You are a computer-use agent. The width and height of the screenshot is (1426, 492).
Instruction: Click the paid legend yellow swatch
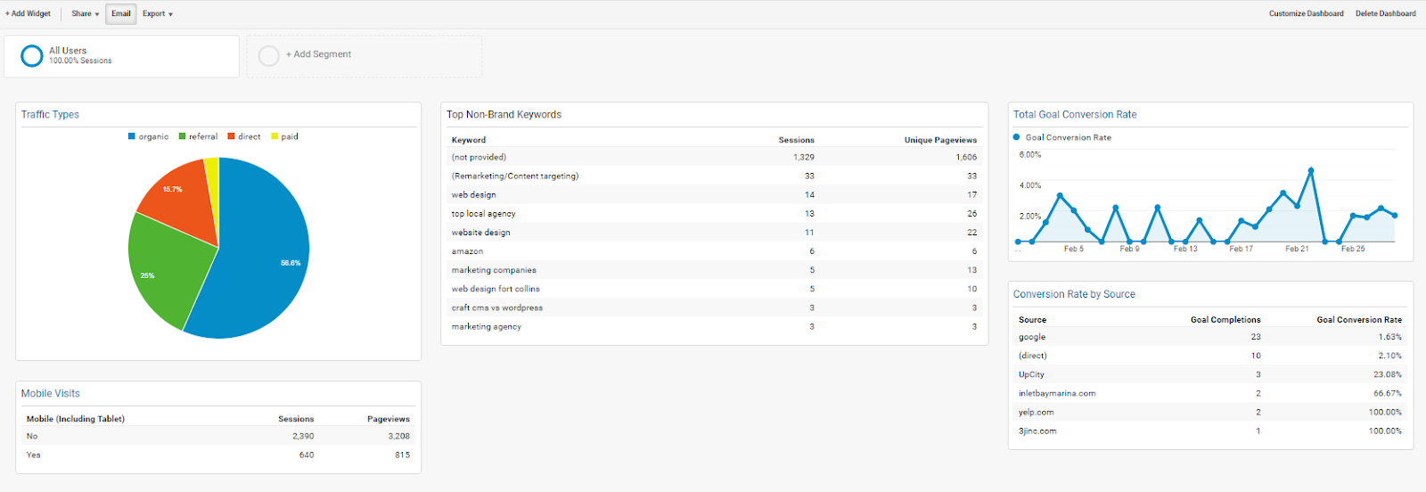point(275,136)
